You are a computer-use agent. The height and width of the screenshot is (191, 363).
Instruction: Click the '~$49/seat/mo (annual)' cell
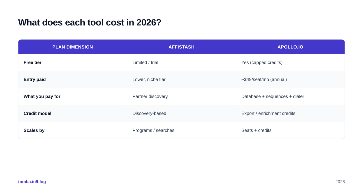(290, 79)
